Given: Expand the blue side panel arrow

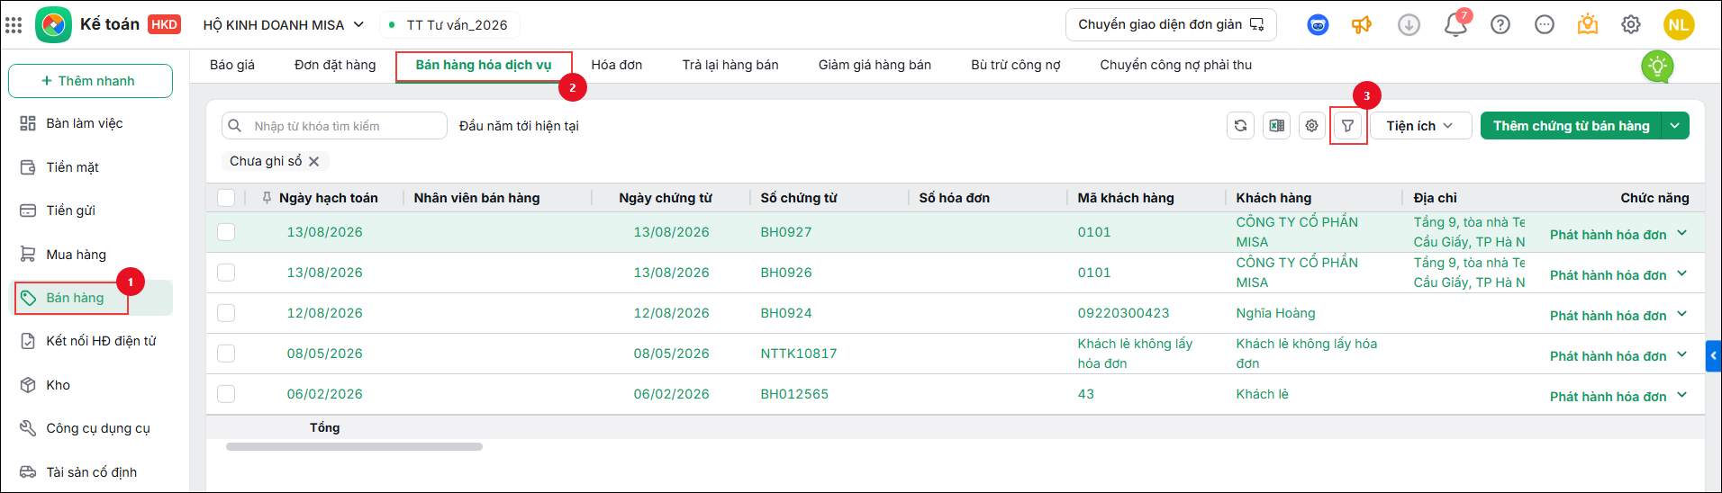Looking at the screenshot, I should [x=1713, y=356].
